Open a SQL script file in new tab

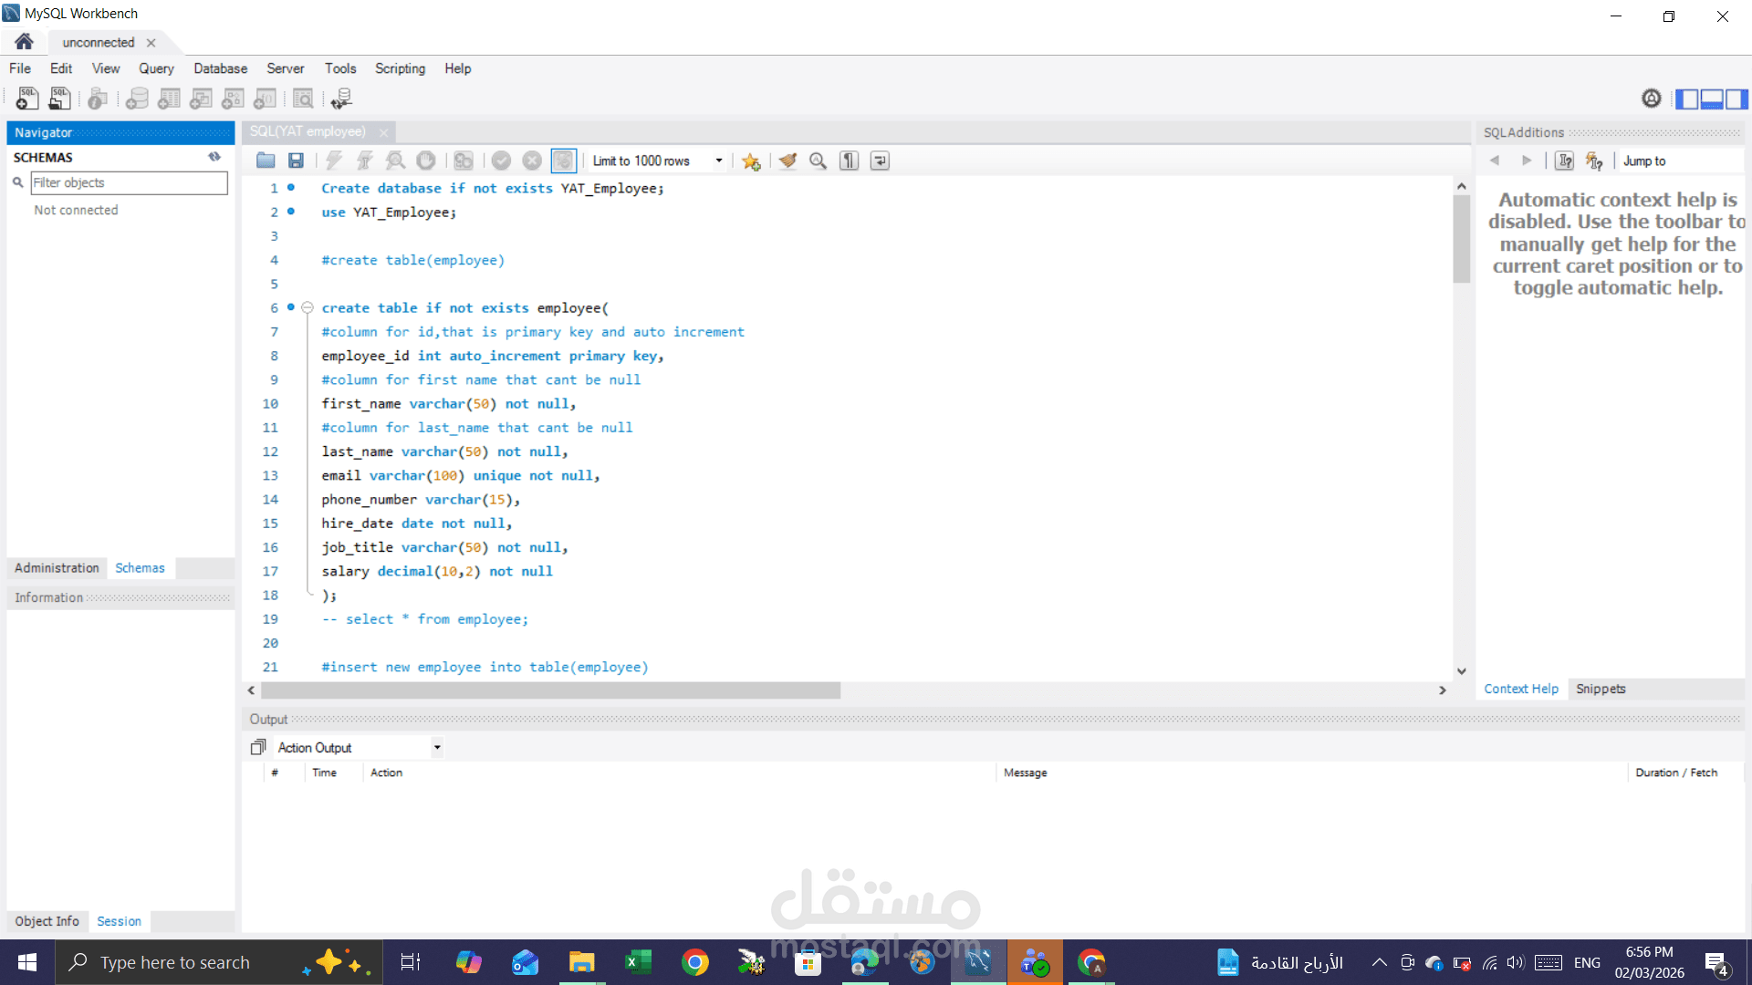coord(59,98)
